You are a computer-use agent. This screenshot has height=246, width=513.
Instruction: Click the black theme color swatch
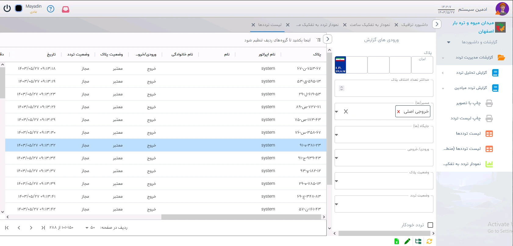point(19,9)
